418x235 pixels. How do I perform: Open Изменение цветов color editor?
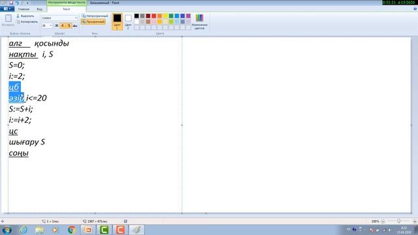199,22
